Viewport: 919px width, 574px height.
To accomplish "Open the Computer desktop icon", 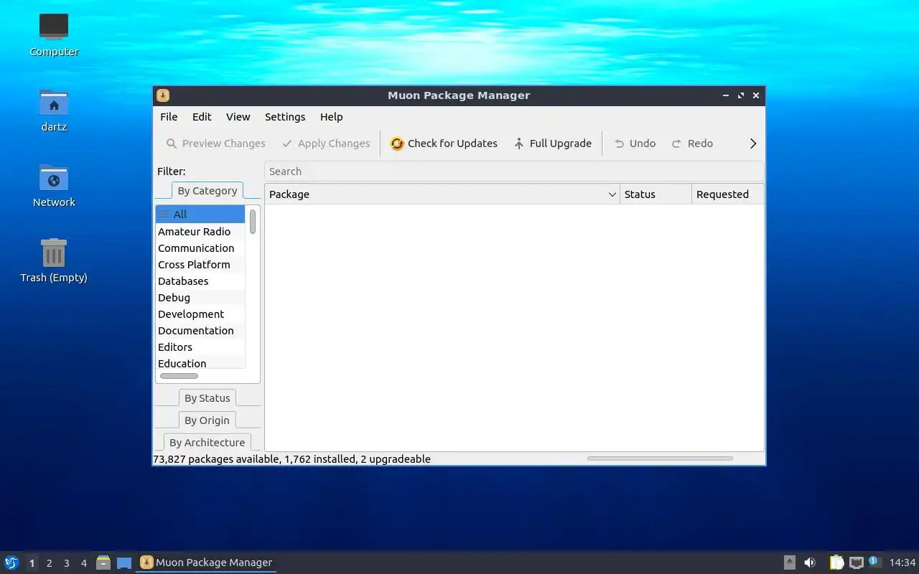I will pyautogui.click(x=54, y=34).
